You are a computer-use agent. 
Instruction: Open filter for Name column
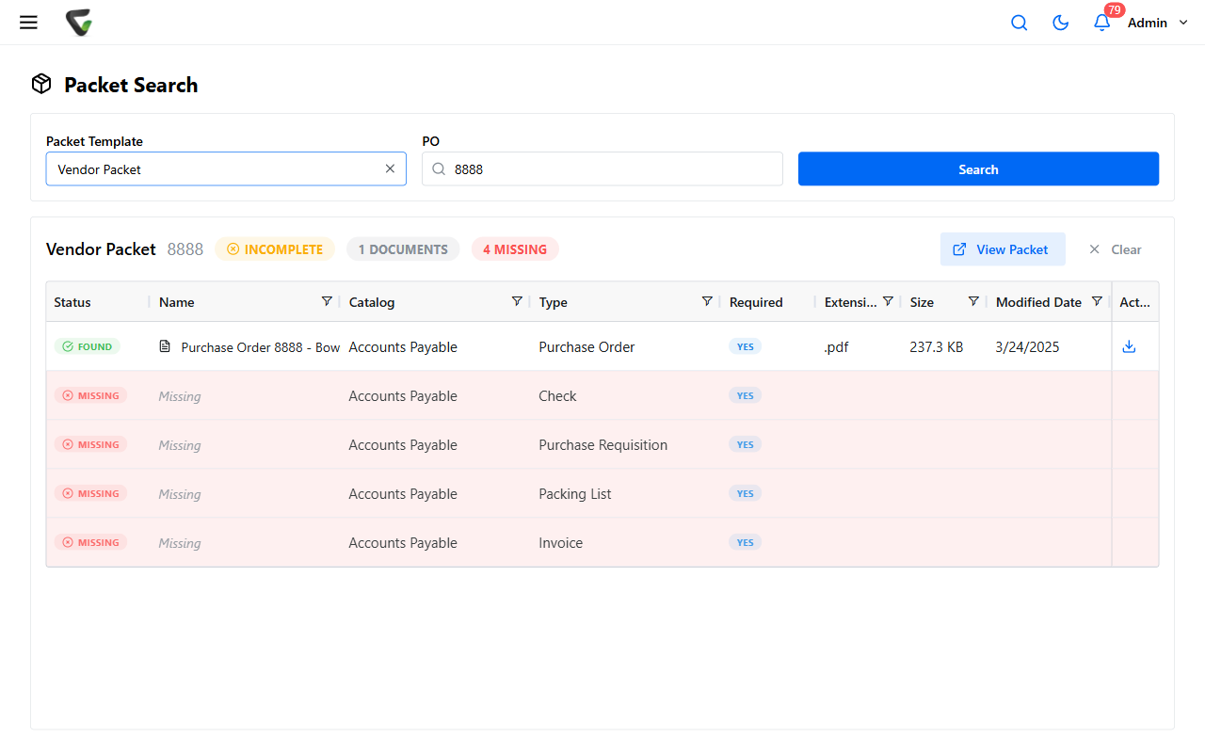[327, 301]
